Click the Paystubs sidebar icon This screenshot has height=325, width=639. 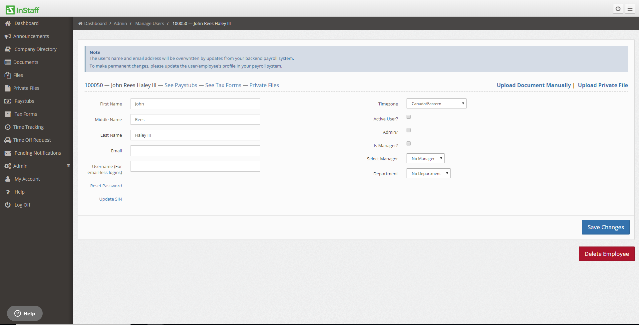coord(8,101)
